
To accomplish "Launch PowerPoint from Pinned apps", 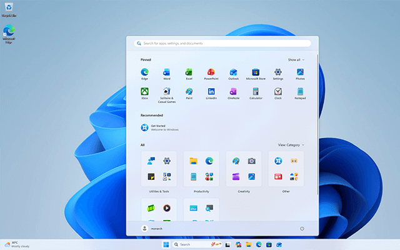I will tap(211, 74).
